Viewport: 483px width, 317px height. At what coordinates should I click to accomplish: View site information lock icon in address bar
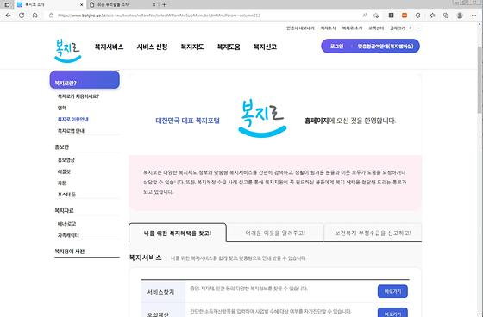point(51,16)
